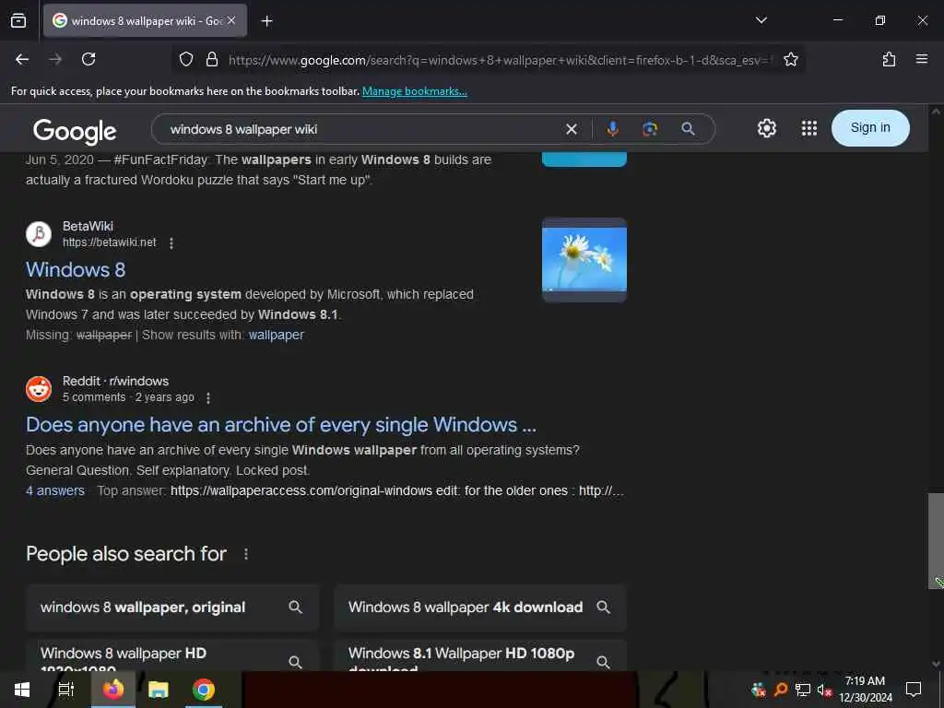Open People also search for options

pos(245,554)
